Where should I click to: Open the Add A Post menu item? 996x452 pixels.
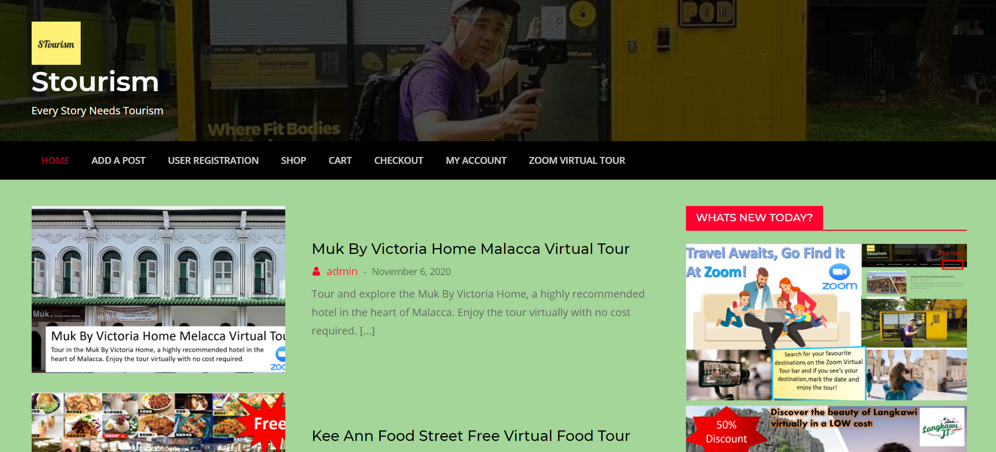coord(119,161)
